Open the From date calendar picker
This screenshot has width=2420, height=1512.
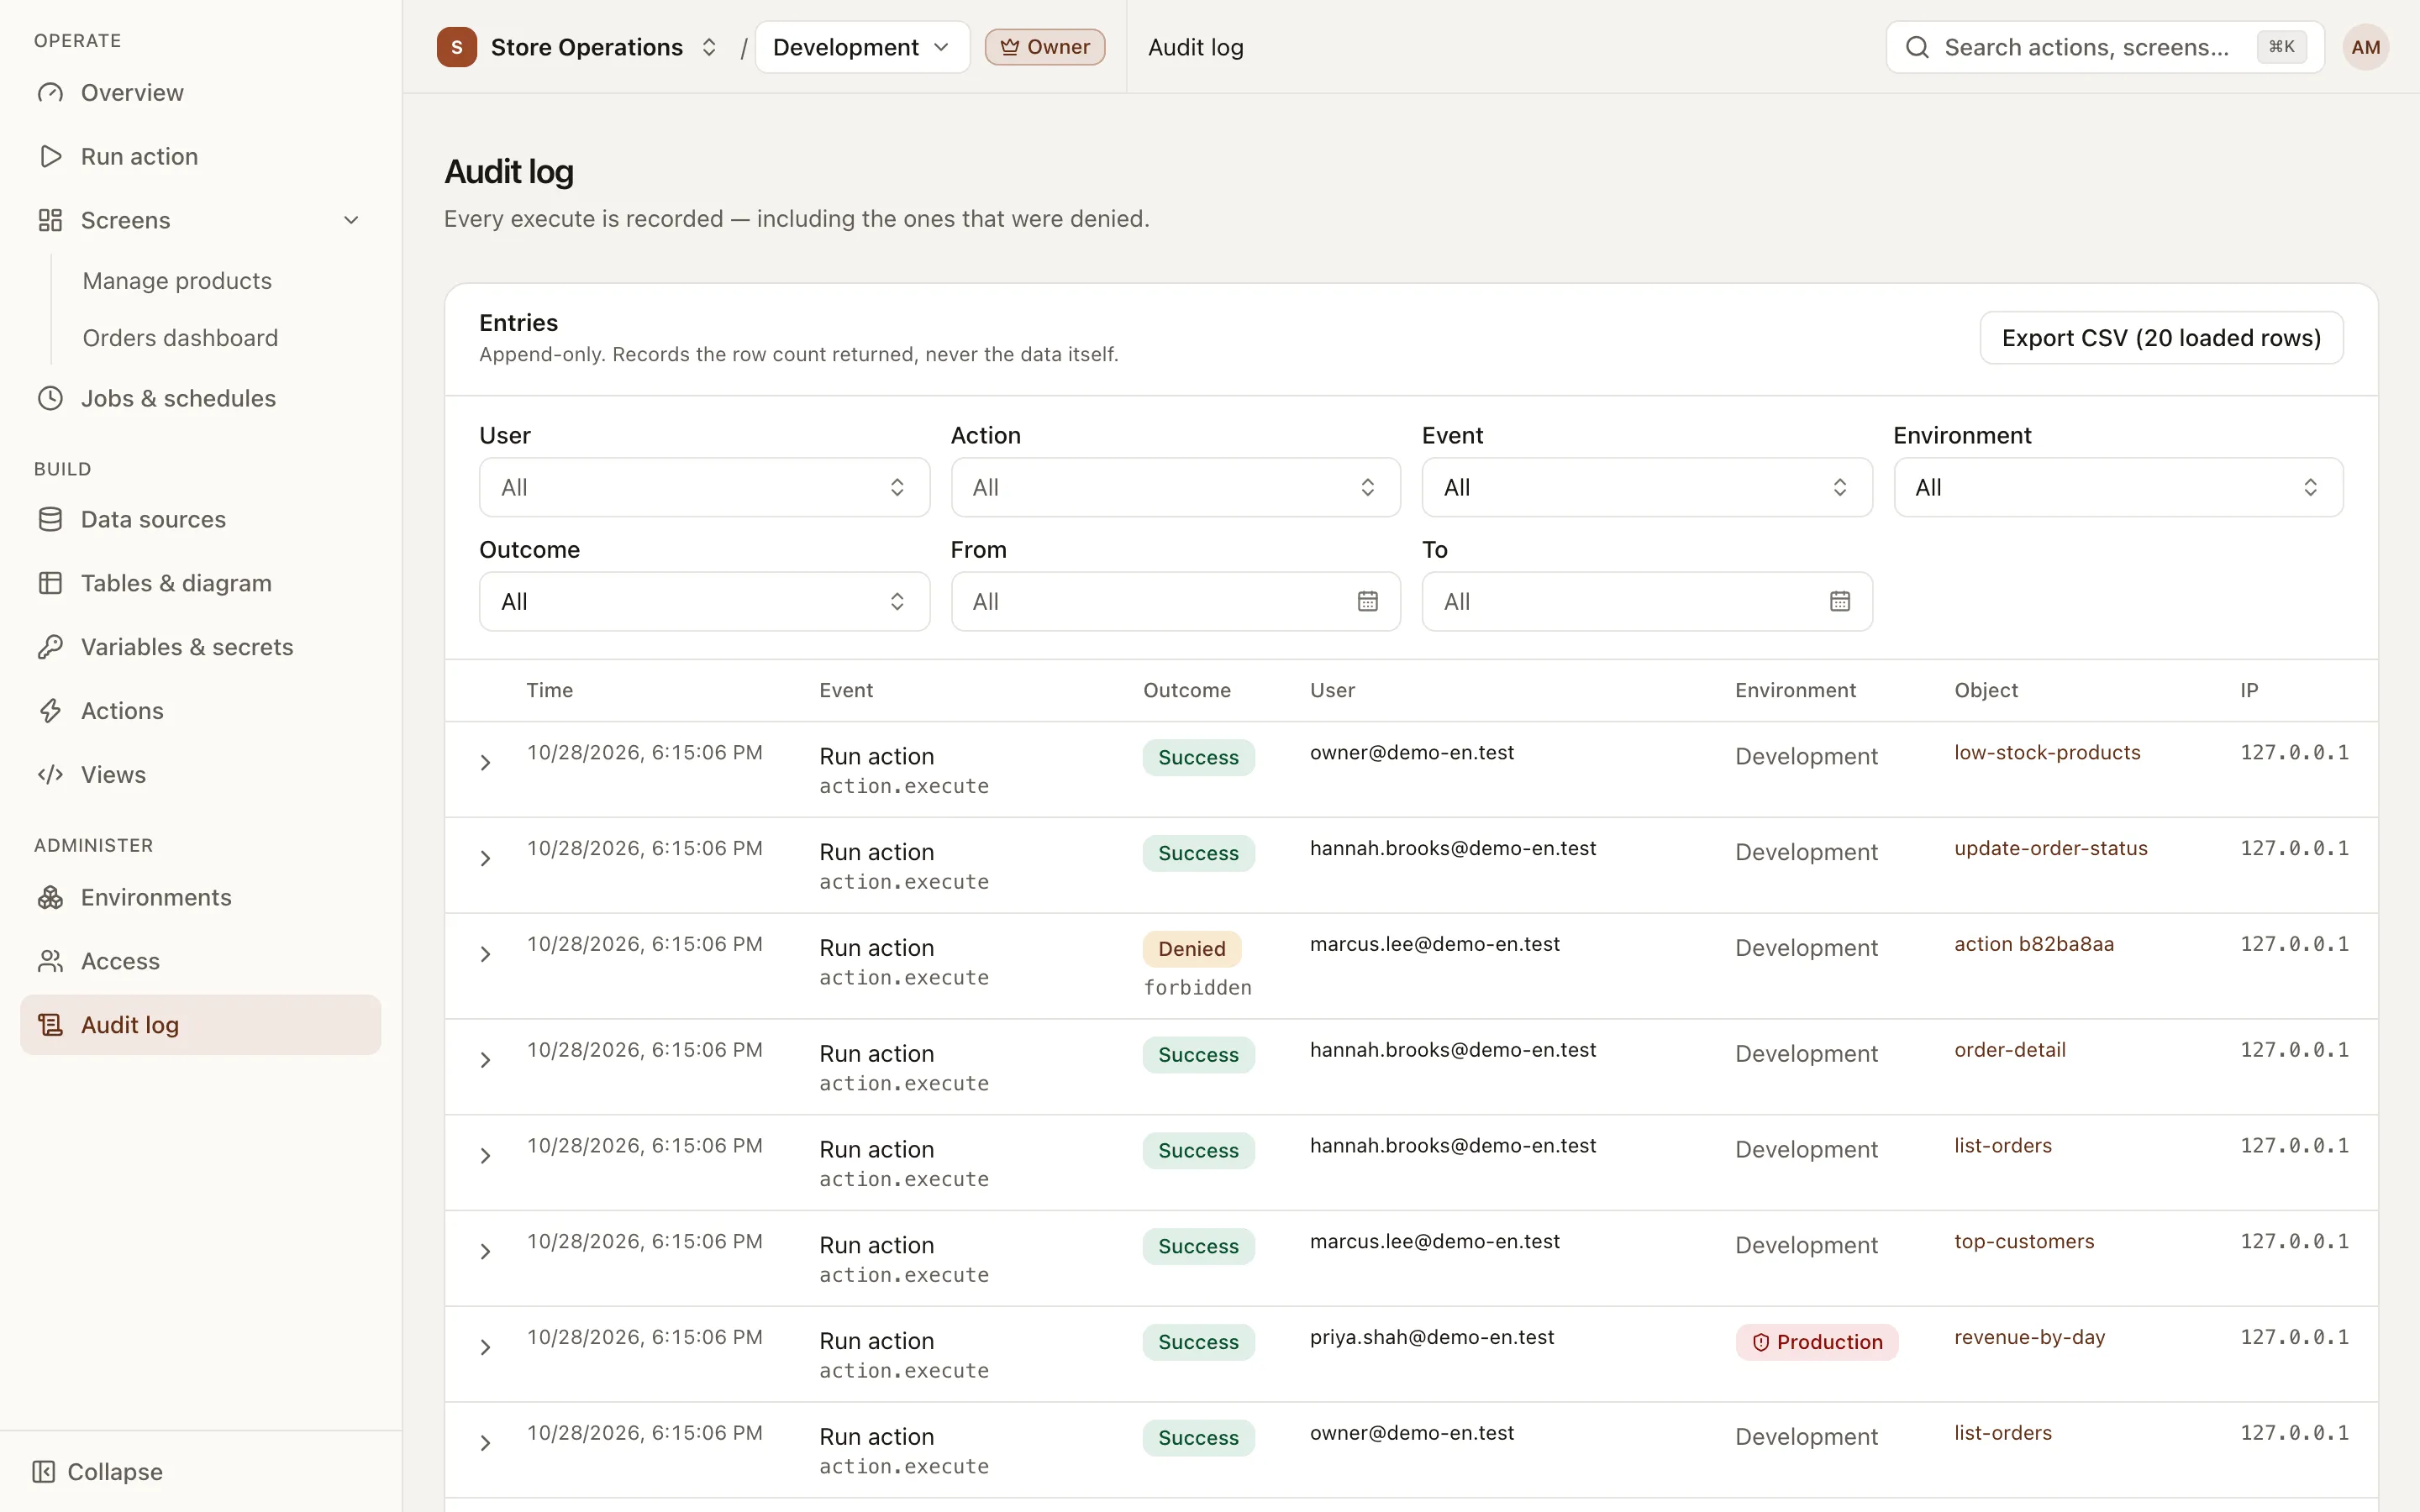1368,601
